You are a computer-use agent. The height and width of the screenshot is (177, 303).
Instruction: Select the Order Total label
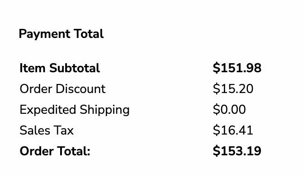click(55, 151)
